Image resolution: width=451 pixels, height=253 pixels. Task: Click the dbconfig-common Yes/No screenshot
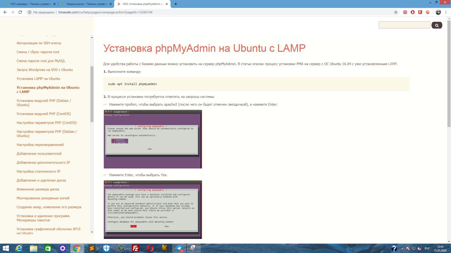(153, 210)
